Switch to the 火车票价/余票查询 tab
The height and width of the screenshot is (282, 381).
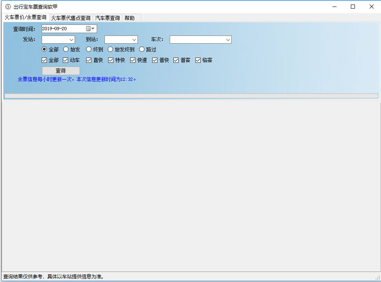(x=26, y=17)
